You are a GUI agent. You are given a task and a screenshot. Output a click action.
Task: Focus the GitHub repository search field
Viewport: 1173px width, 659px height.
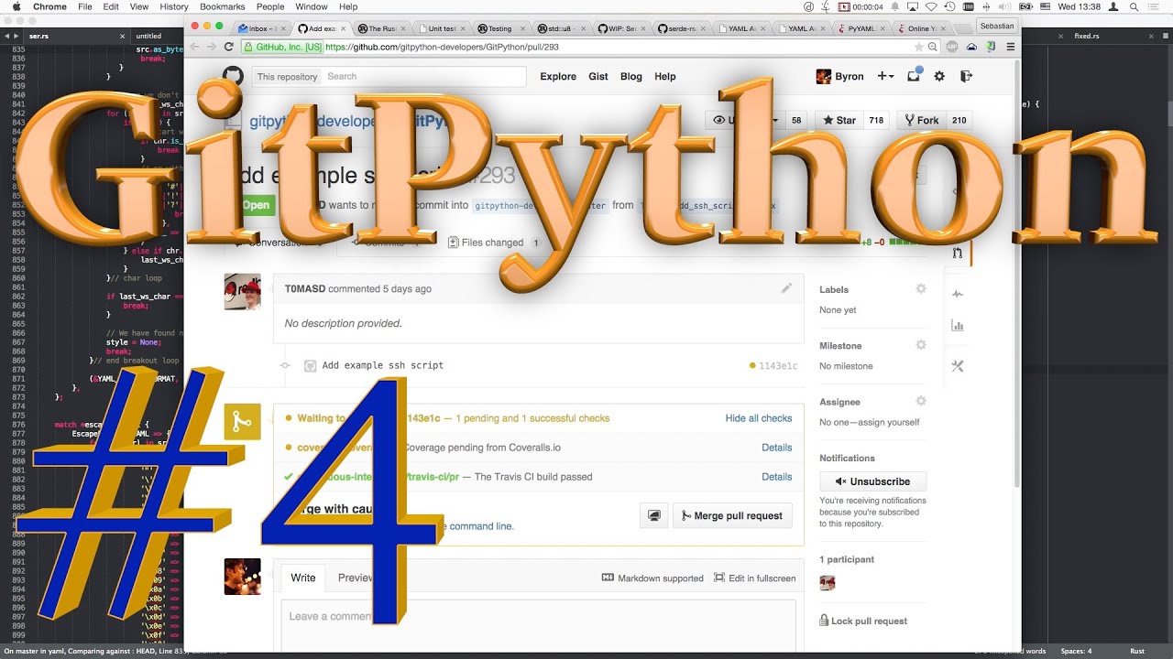[x=422, y=77]
